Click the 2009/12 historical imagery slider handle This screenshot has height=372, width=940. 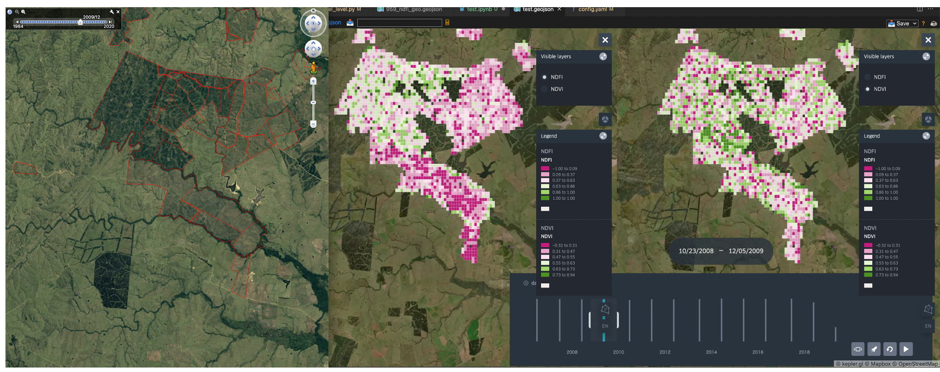80,22
